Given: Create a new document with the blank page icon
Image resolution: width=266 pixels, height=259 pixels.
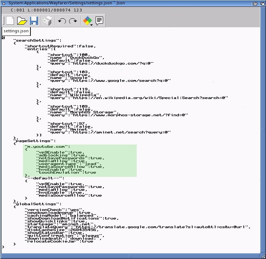Looking at the screenshot, I should pyautogui.click(x=10, y=21).
